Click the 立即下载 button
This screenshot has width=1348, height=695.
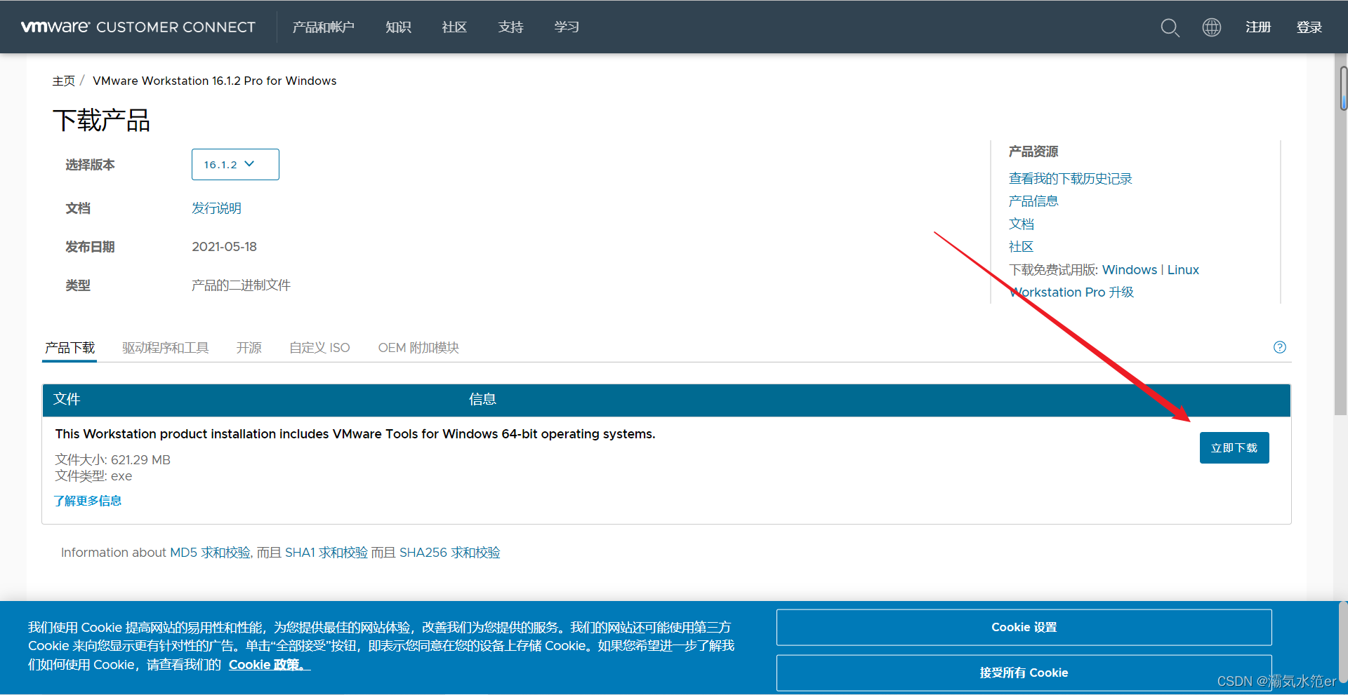1234,447
